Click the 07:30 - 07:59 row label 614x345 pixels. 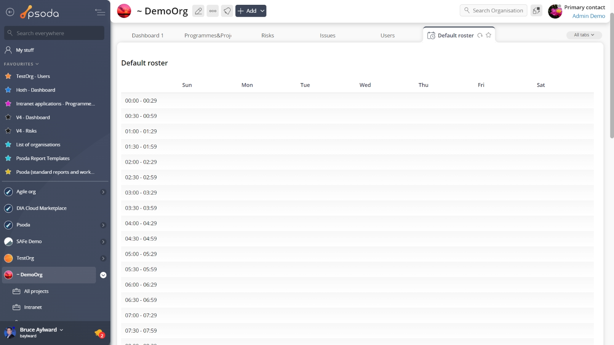click(x=141, y=331)
